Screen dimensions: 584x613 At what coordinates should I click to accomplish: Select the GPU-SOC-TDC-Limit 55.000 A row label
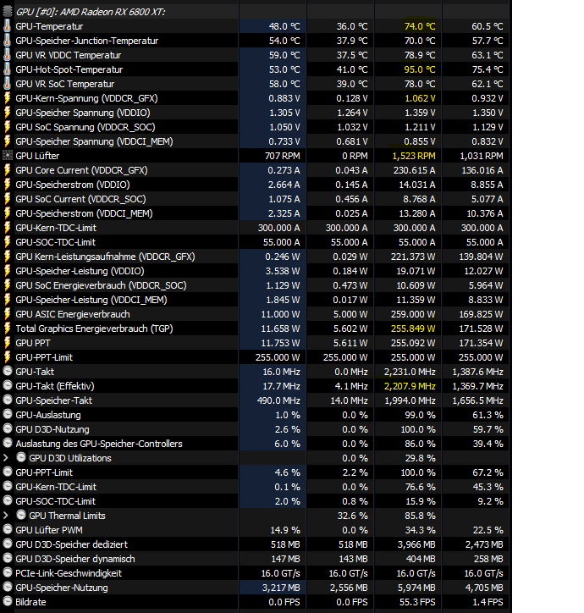click(56, 242)
